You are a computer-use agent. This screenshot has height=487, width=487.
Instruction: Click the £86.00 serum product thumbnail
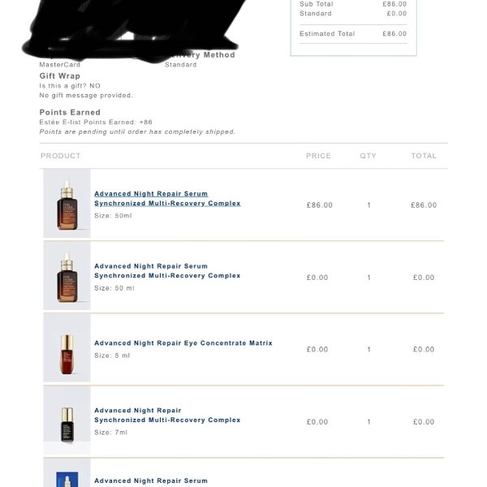(67, 205)
